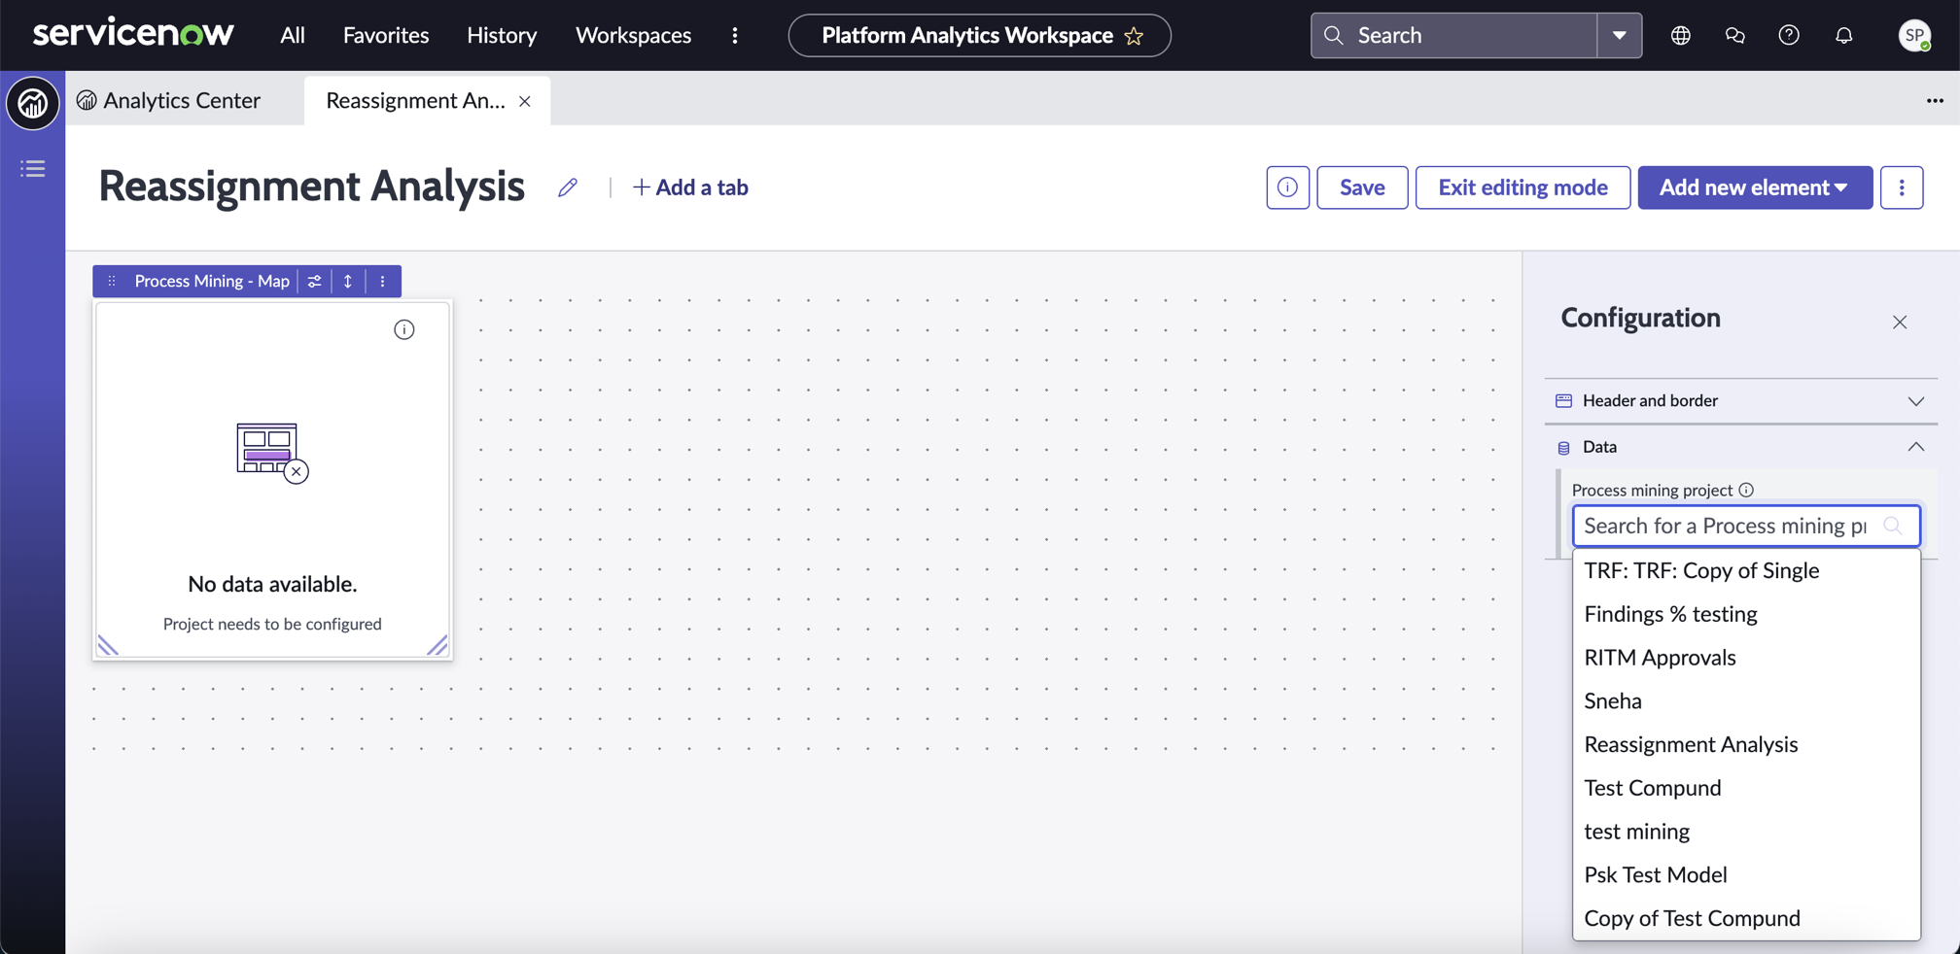Image resolution: width=1960 pixels, height=954 pixels.
Task: Grab the Process Mining - Map drag handle
Action: 112,281
